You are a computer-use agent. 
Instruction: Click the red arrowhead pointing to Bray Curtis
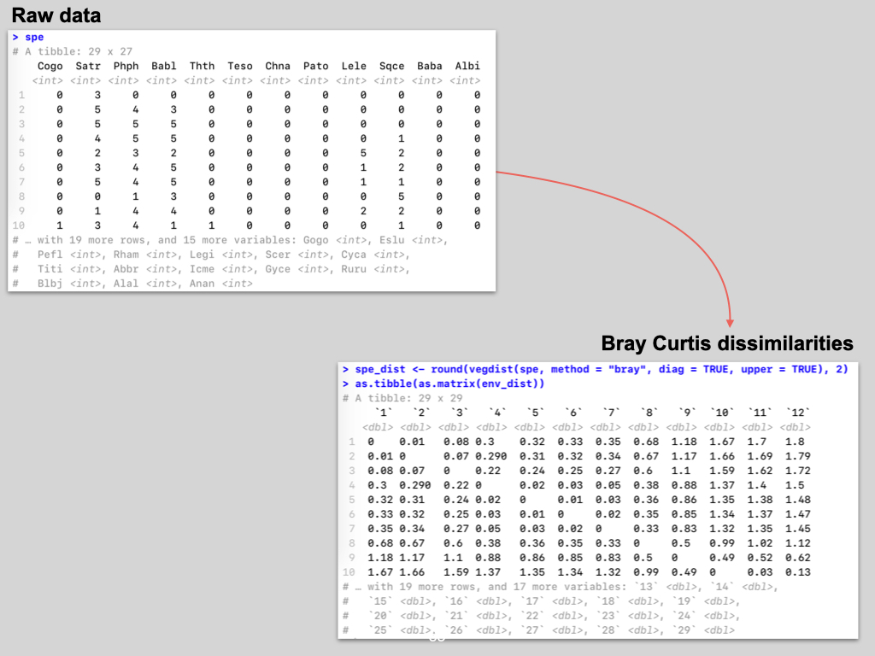click(x=730, y=321)
